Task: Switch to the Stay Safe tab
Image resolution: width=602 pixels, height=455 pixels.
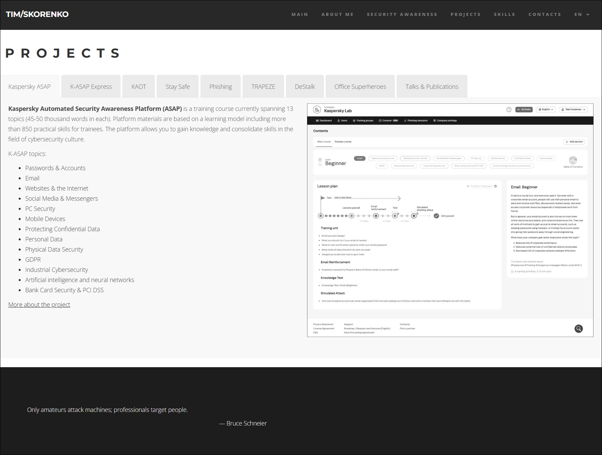Action: click(177, 86)
